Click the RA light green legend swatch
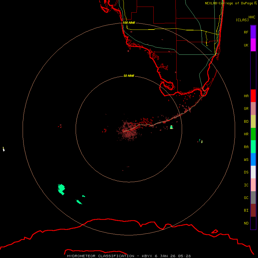The height and width of the screenshot is (258, 258). 253,147
